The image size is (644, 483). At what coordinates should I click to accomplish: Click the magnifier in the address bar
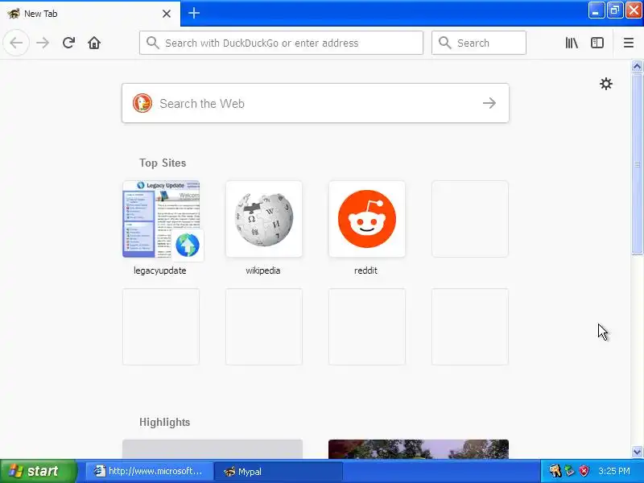(x=153, y=43)
